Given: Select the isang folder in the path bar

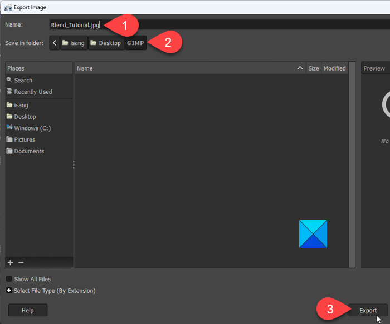Looking at the screenshot, I should click(74, 43).
